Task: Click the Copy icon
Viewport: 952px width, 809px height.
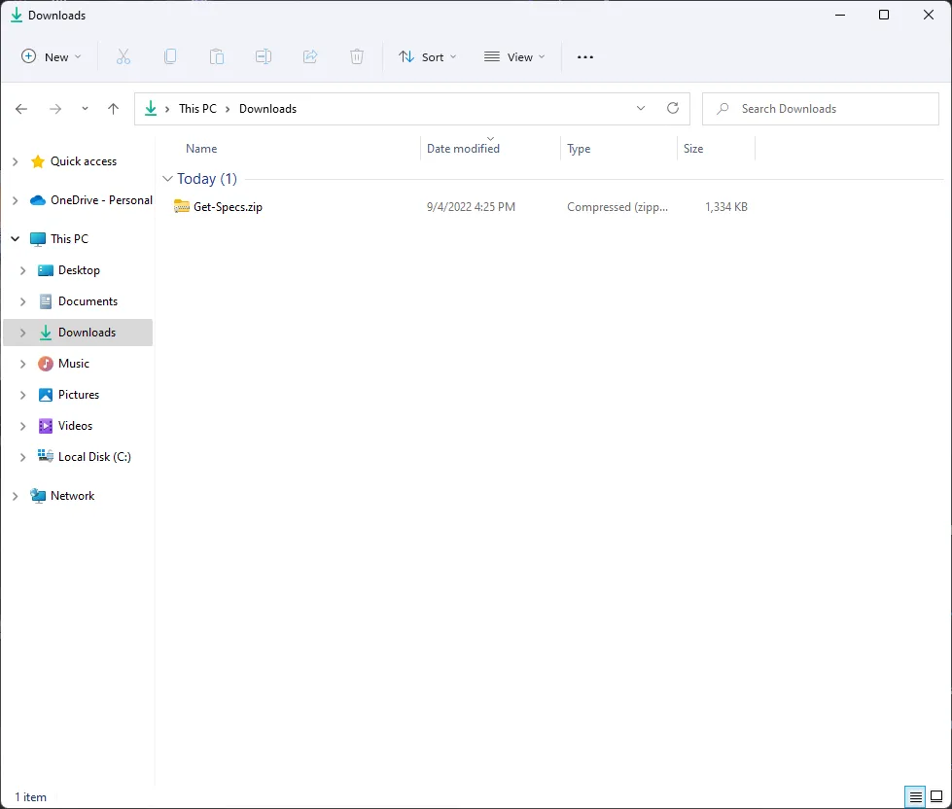Action: 170,56
